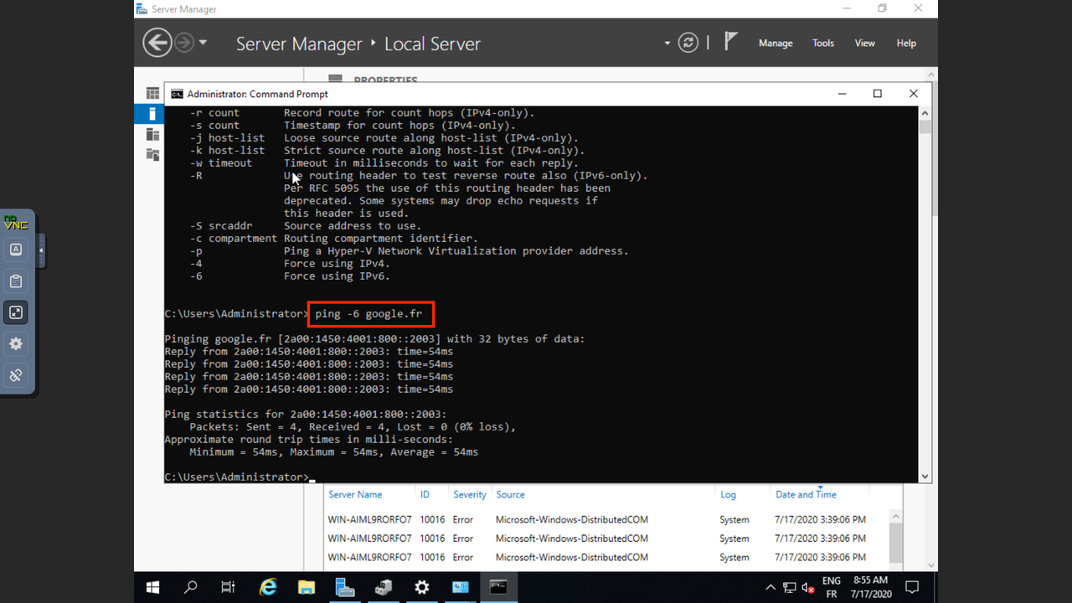Open the View menu
Viewport: 1072px width, 603px height.
(x=865, y=43)
